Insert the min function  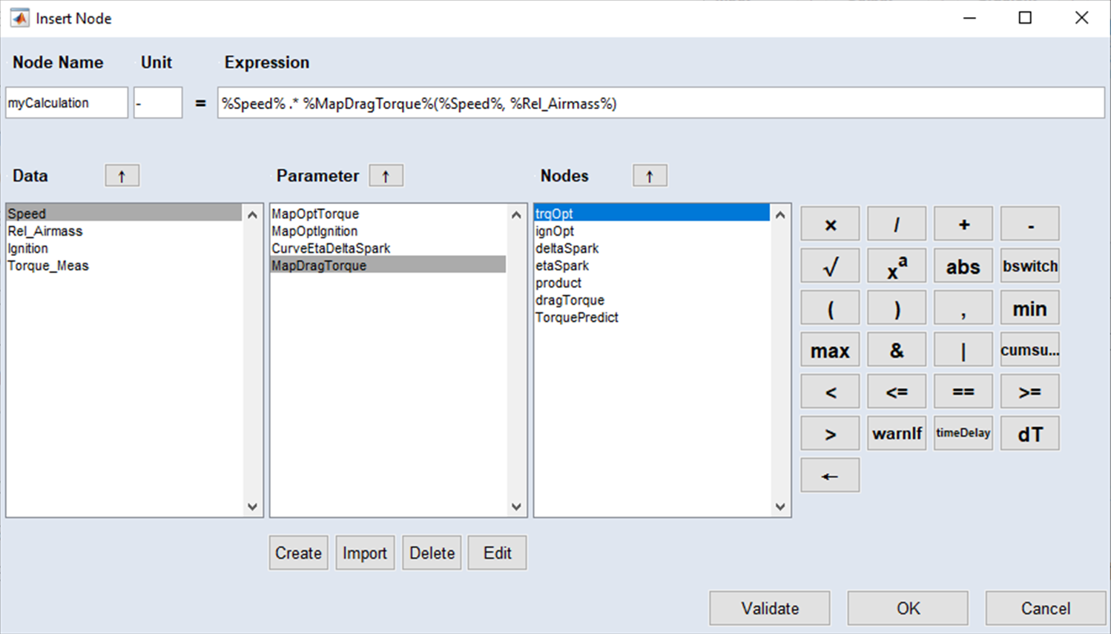coord(1030,308)
